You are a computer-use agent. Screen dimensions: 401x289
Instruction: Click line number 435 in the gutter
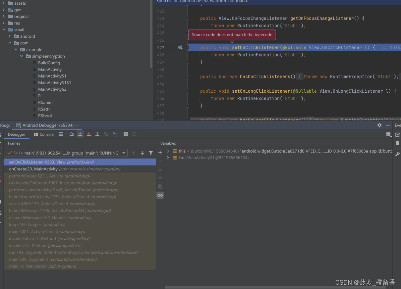point(161,91)
